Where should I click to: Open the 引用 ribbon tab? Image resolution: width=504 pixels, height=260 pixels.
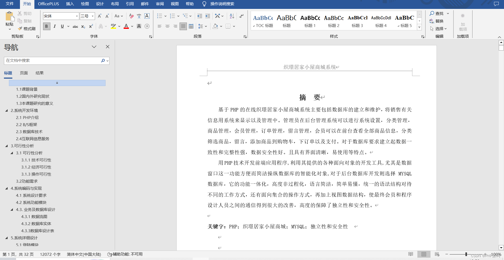click(130, 4)
